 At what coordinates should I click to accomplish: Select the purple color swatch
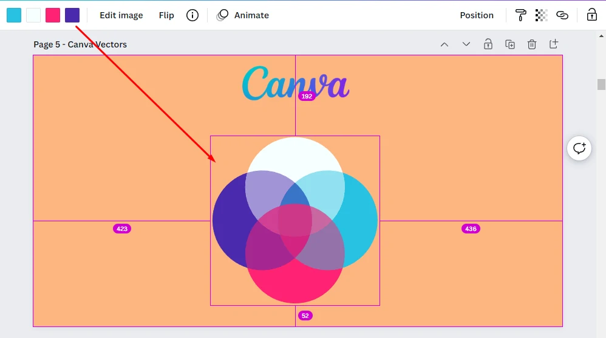tap(72, 15)
